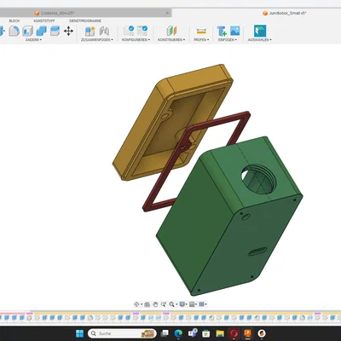Click the Look At navigation icon
This screenshot has height=341, width=341.
point(147,304)
